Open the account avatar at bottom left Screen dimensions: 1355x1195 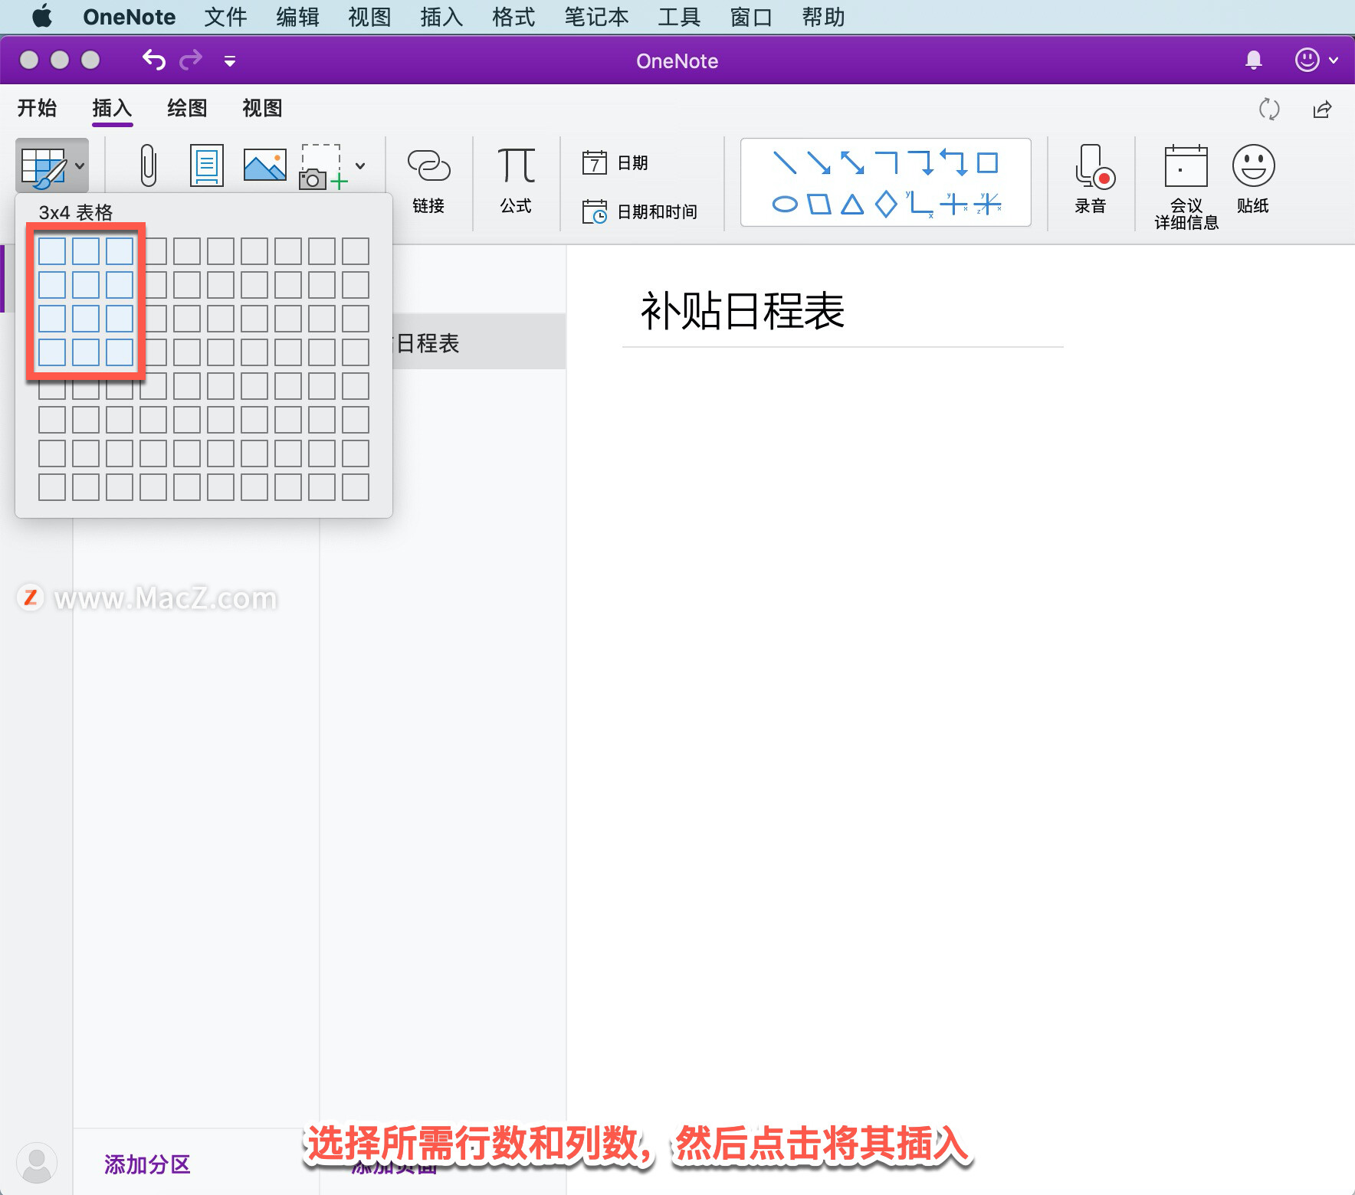36,1163
